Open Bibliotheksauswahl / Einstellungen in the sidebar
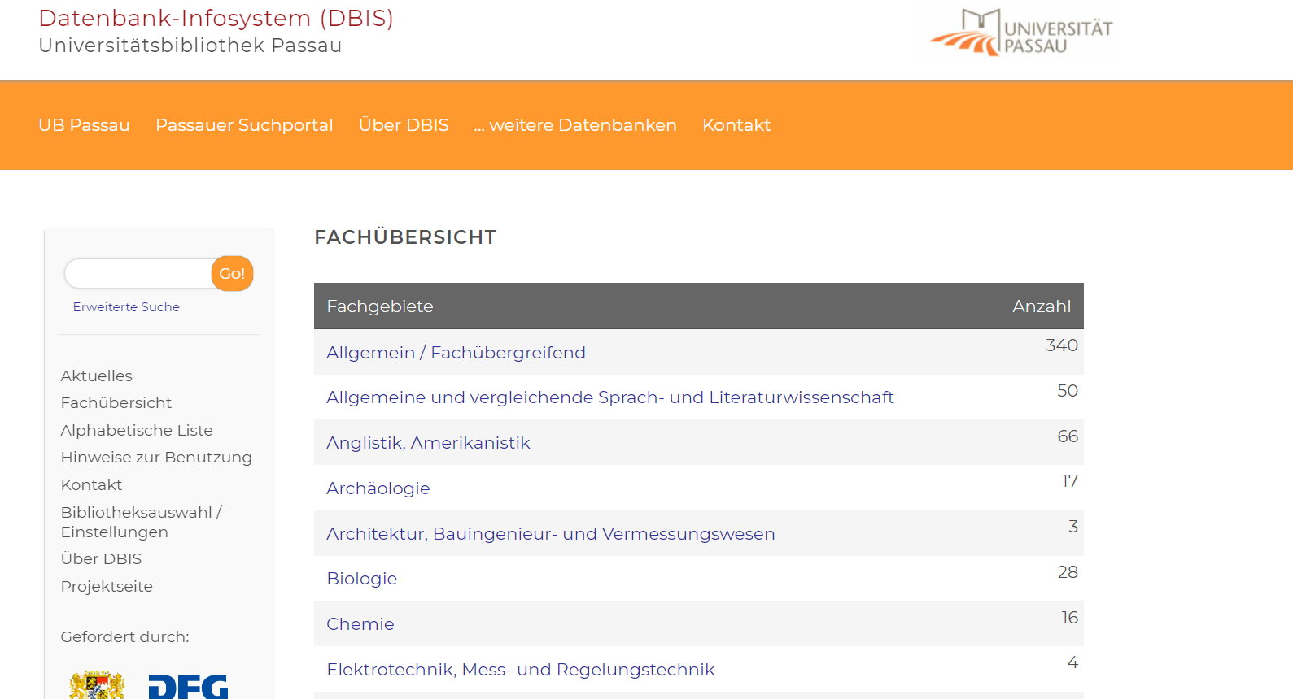 141,522
